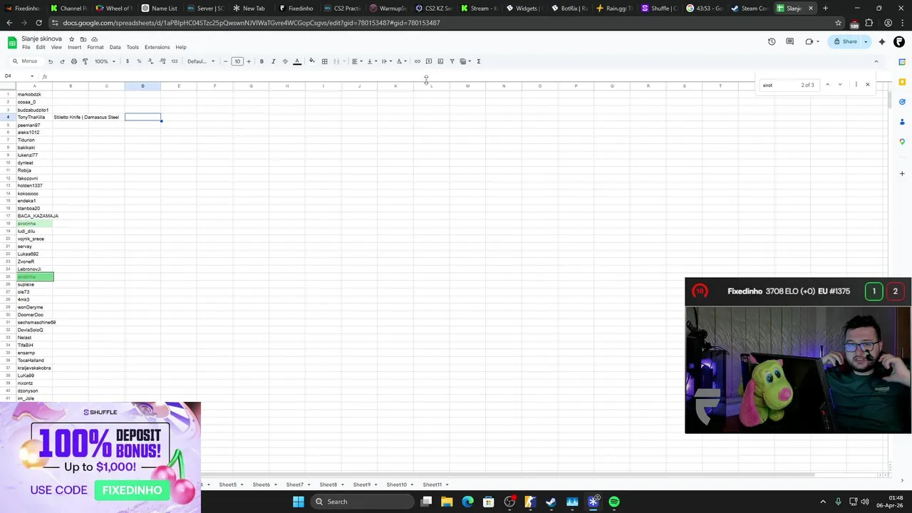
Task: Hide the menus with collapse arrow
Action: click(x=876, y=61)
